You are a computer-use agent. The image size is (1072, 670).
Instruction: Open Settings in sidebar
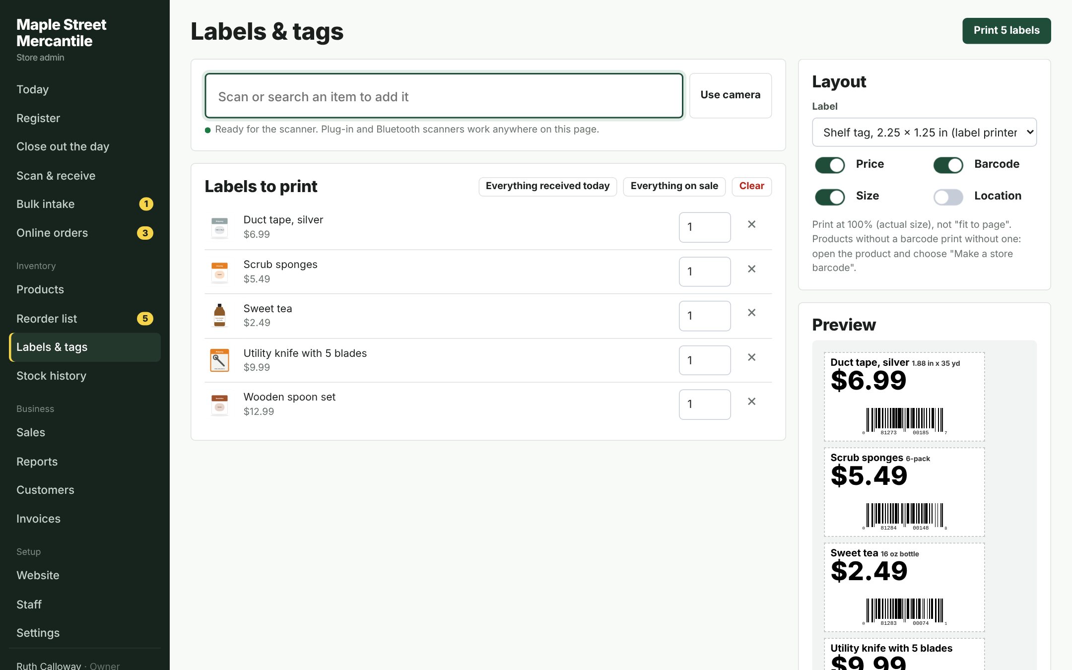click(84, 633)
